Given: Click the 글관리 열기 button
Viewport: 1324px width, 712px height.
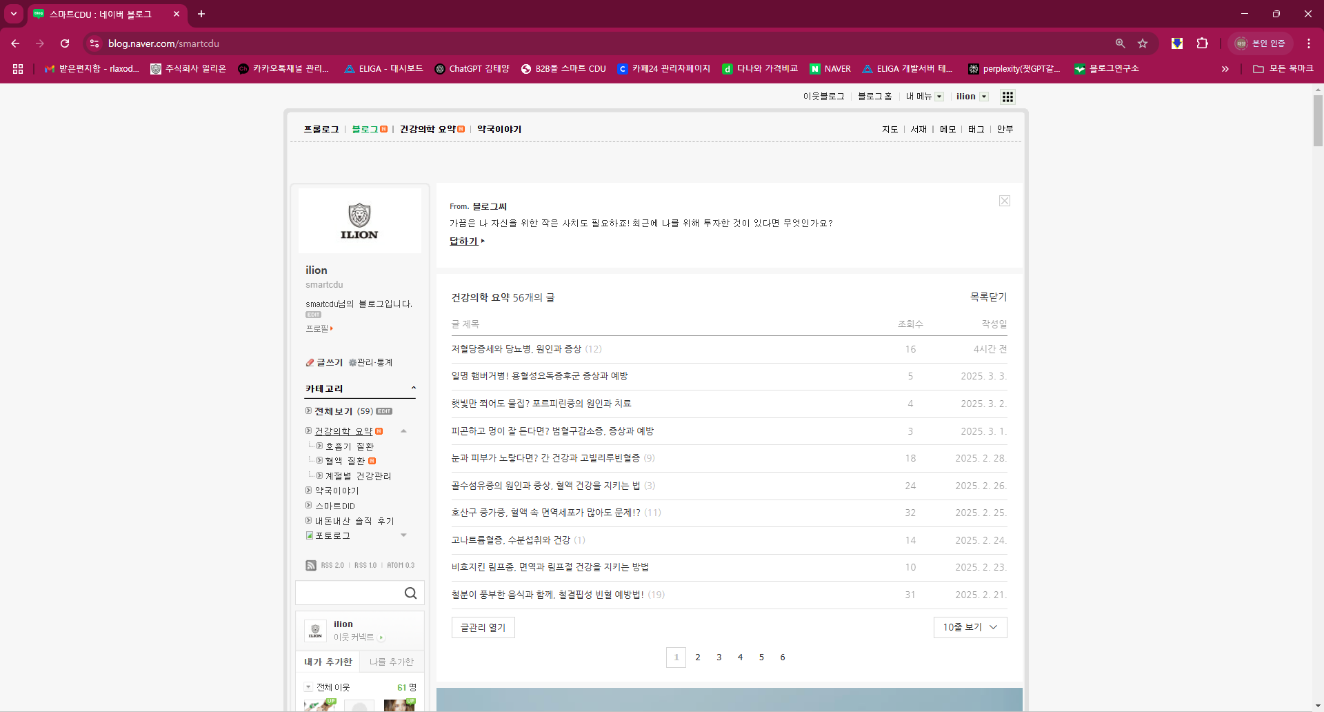Looking at the screenshot, I should tap(483, 627).
